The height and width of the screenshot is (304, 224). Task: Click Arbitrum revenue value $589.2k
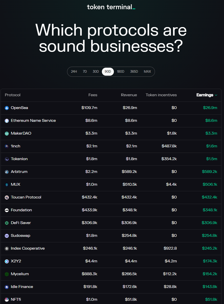tap(129, 172)
